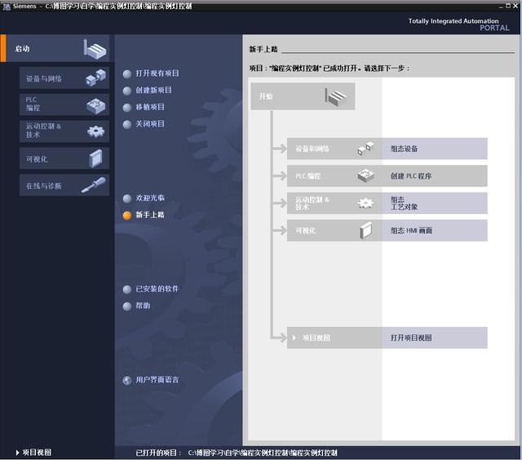The height and width of the screenshot is (460, 522).
Task: Click the 设备与网络 network cubes icon
Action: pyautogui.click(x=95, y=78)
